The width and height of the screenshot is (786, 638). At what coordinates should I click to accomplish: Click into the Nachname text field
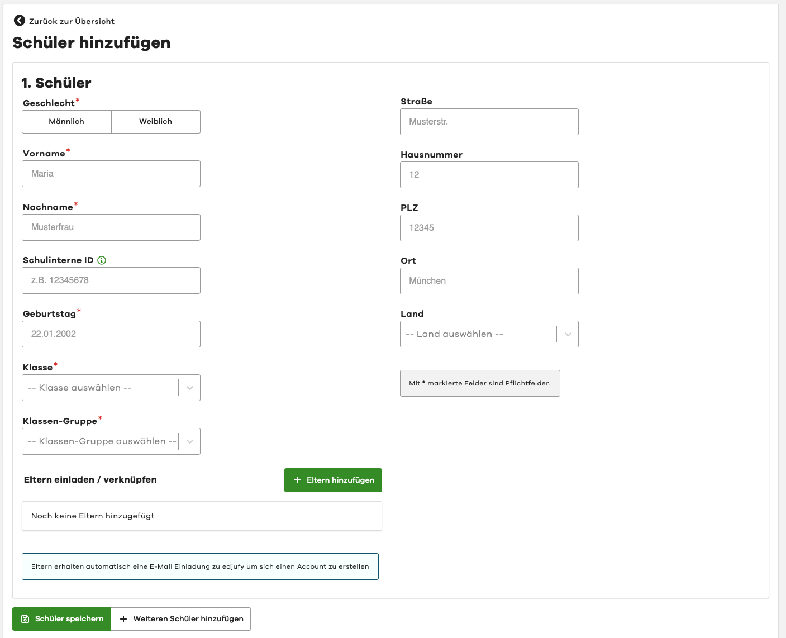(111, 227)
